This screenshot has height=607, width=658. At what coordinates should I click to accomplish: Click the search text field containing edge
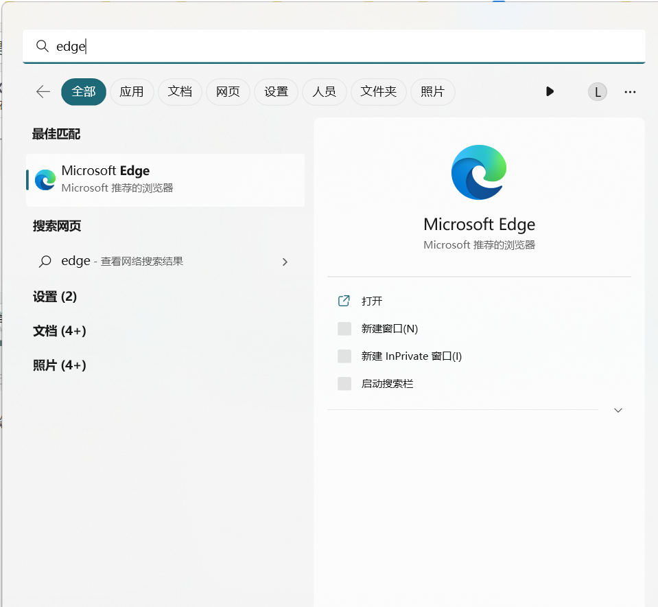334,46
